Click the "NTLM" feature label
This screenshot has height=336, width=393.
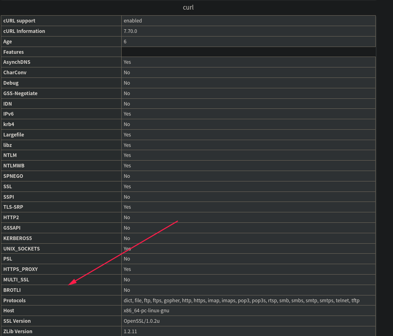point(10,155)
